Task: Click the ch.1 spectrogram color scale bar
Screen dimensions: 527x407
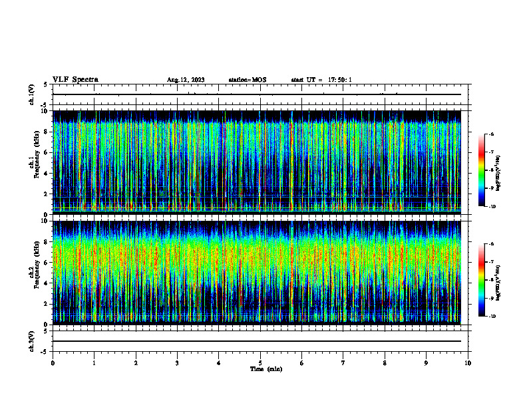Action: 481,170
